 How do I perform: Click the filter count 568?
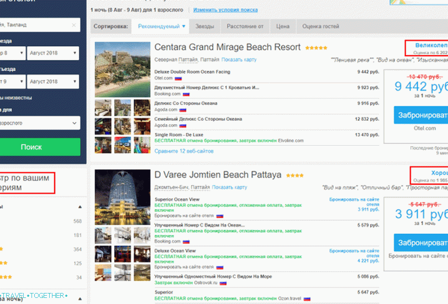coord(77,221)
